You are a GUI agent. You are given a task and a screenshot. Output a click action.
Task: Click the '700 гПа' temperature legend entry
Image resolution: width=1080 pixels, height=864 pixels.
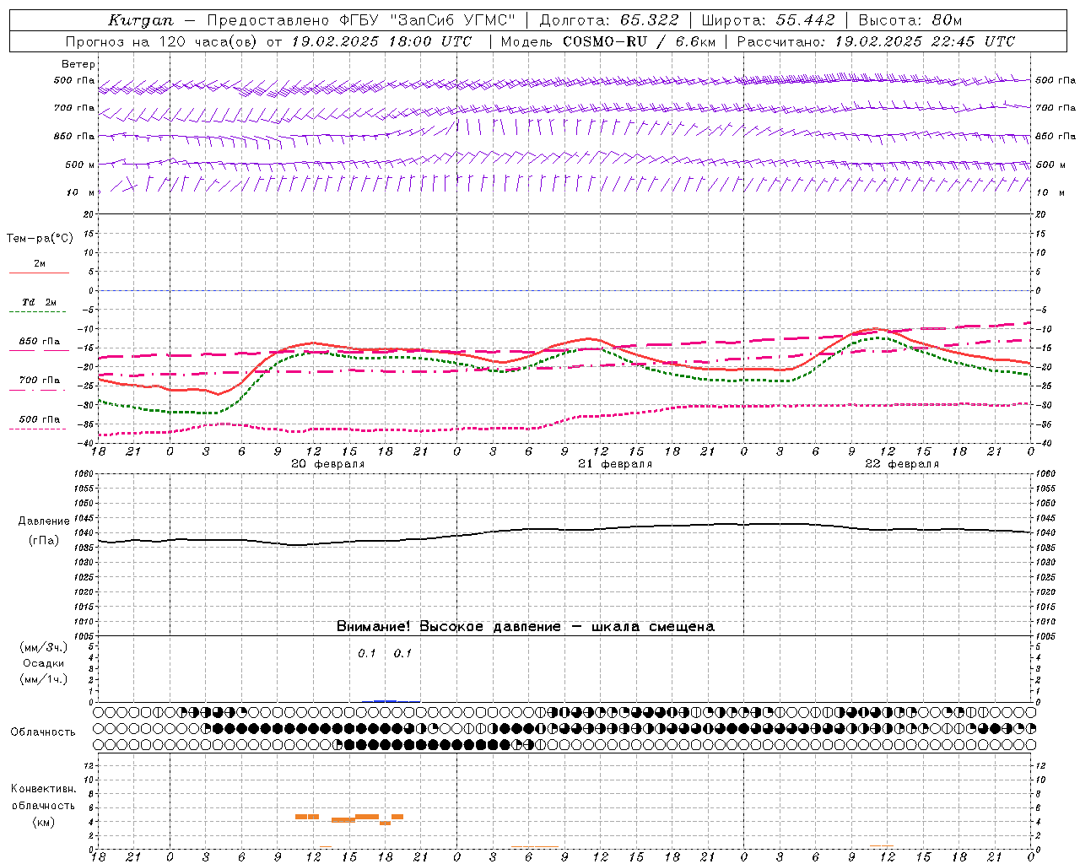click(39, 381)
